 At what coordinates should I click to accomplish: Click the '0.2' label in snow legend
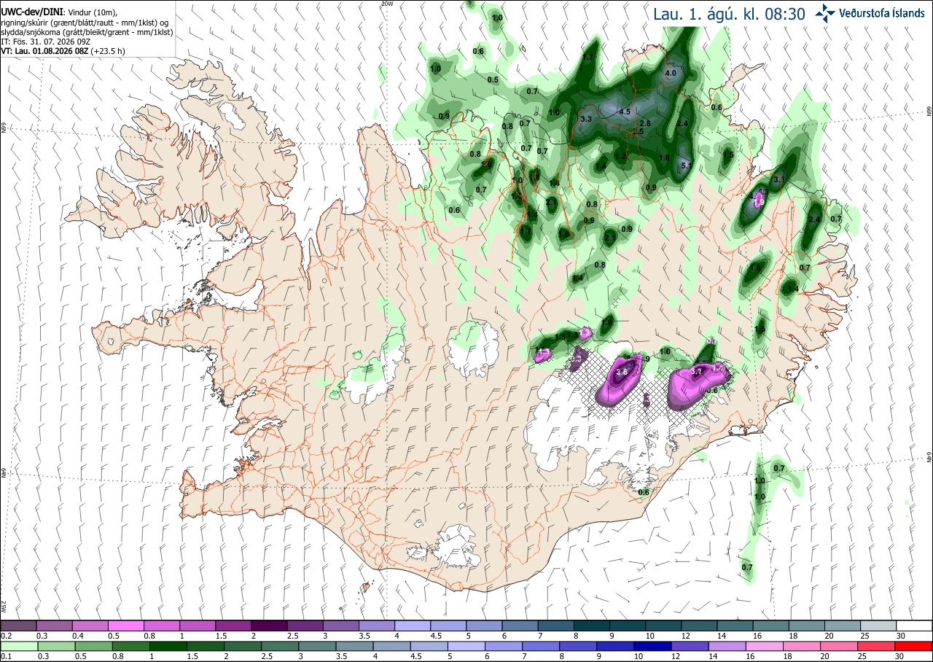click(x=6, y=636)
